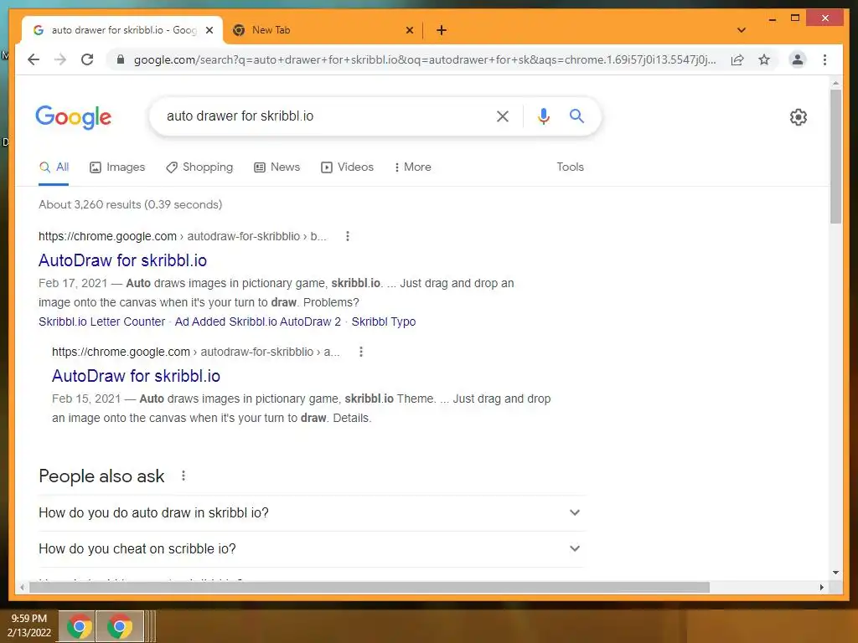Click the second Chrome taskbar icon
This screenshot has height=643, width=858.
119,626
